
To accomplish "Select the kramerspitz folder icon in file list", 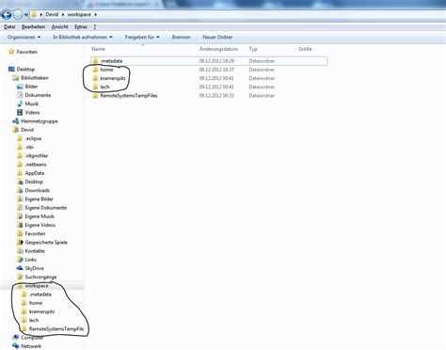I will (95, 78).
